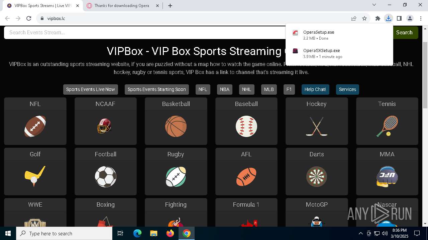Open Sports Events Starting Soon
The image size is (428, 240).
tap(156, 89)
